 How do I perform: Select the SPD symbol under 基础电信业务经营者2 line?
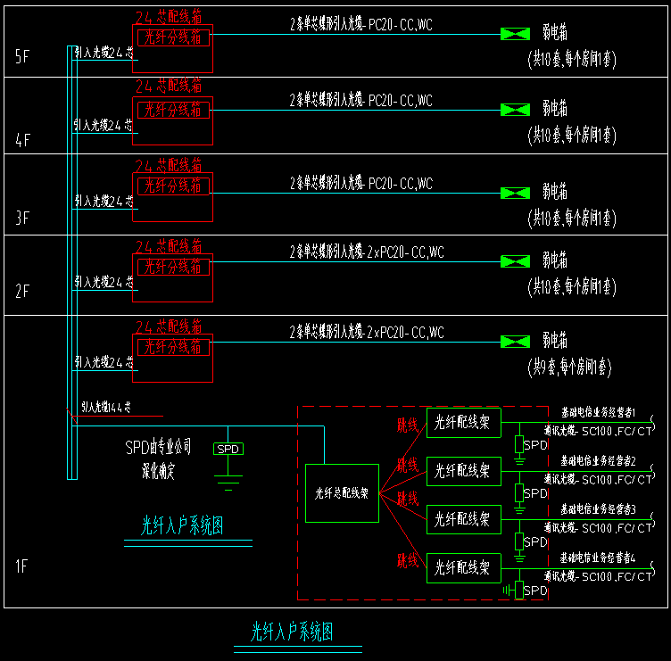tap(519, 493)
